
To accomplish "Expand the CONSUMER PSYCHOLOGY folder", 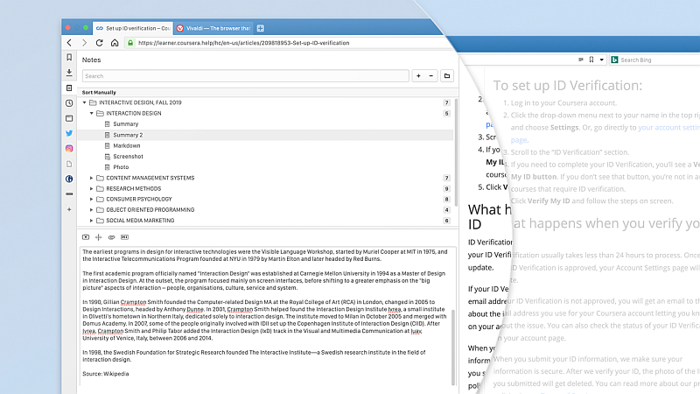I will pyautogui.click(x=92, y=200).
